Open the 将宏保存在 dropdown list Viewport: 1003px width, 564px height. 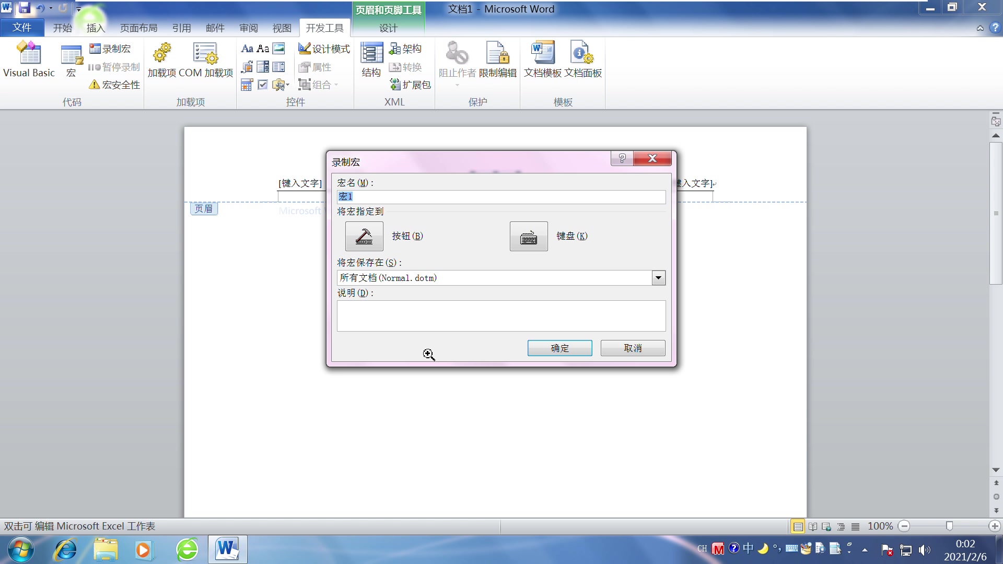coord(658,277)
